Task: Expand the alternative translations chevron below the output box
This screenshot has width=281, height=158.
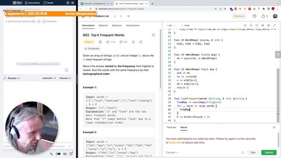Action: pyautogui.click(x=70, y=146)
